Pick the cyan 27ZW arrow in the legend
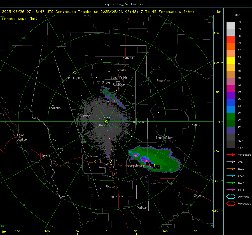This screenshot has width=252, height=235. pyautogui.click(x=231, y=176)
